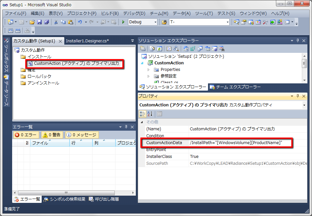Undo the last action with the blue arrow
The height and width of the screenshot is (216, 312).
(x=80, y=22)
